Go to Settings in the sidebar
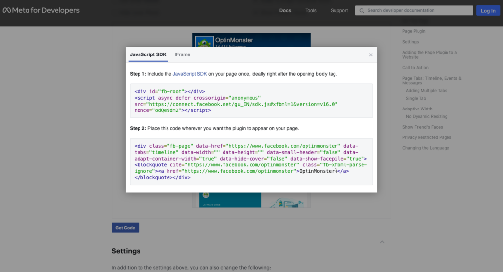 410,42
